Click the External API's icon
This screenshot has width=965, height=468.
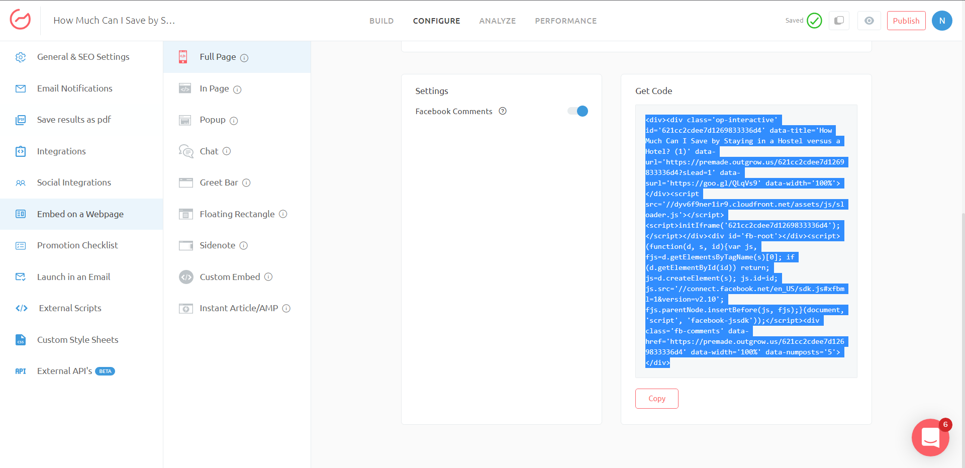tap(21, 371)
